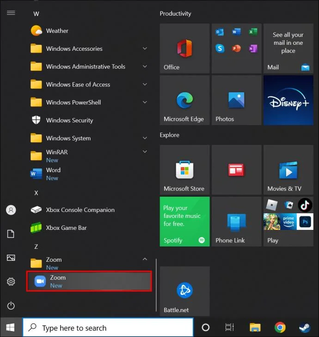
Task: Select the WinRAR folder entry
Action: click(x=89, y=156)
